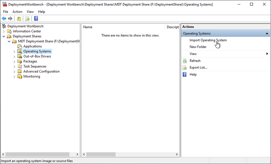Open the Help menu in menu bar
The width and height of the screenshot is (271, 164).
[x=41, y=11]
